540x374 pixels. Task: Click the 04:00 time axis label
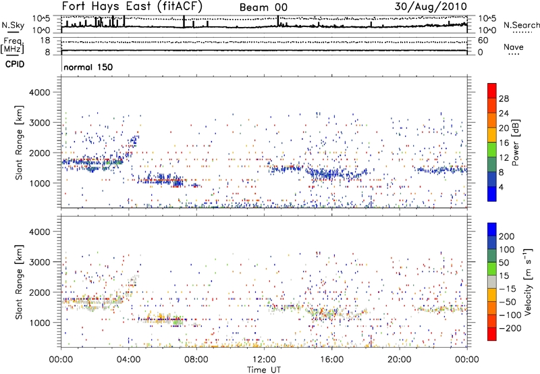pos(129,360)
